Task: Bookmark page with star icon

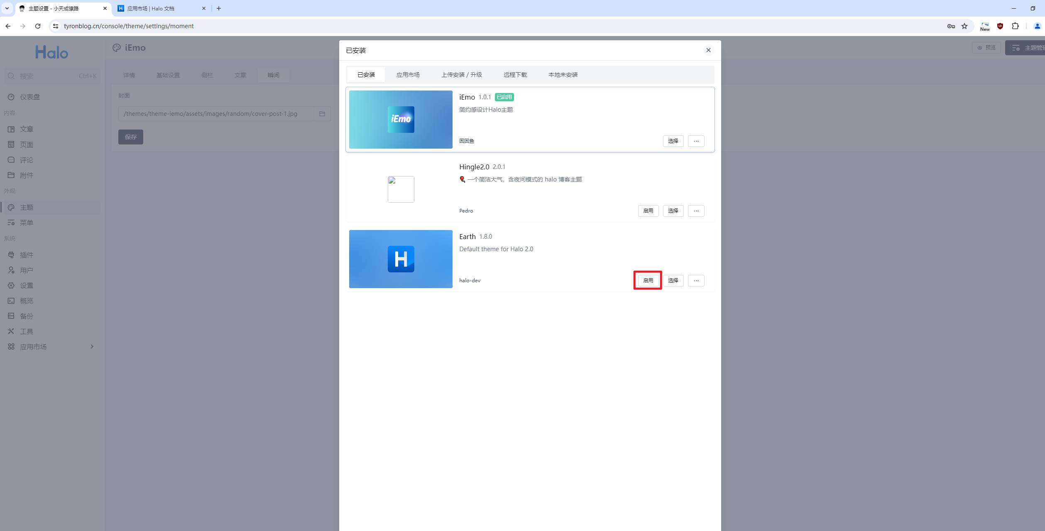Action: 964,26
